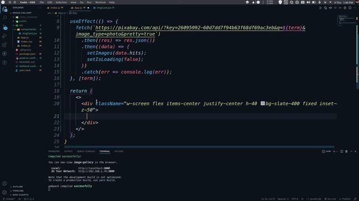Switch to the index.js editor tab

(56, 8)
